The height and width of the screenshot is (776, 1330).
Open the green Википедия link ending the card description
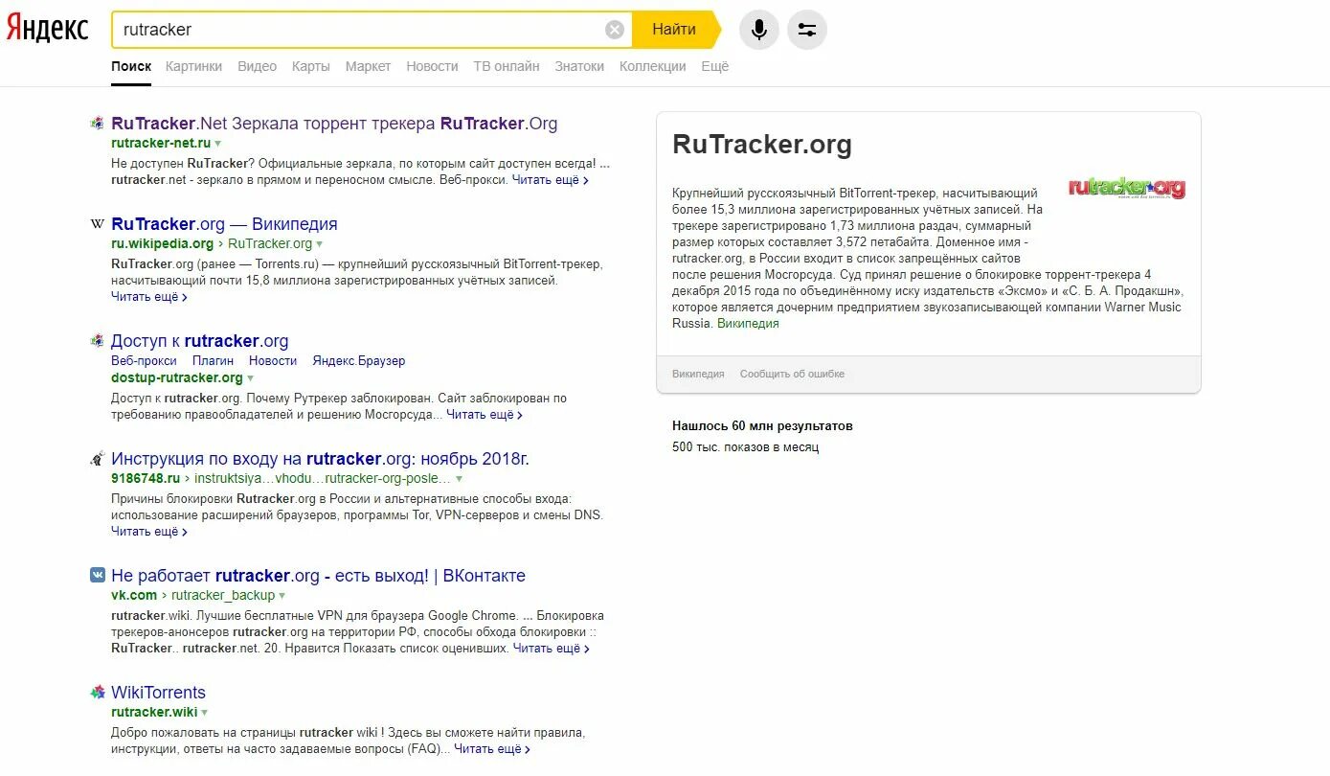tap(748, 324)
